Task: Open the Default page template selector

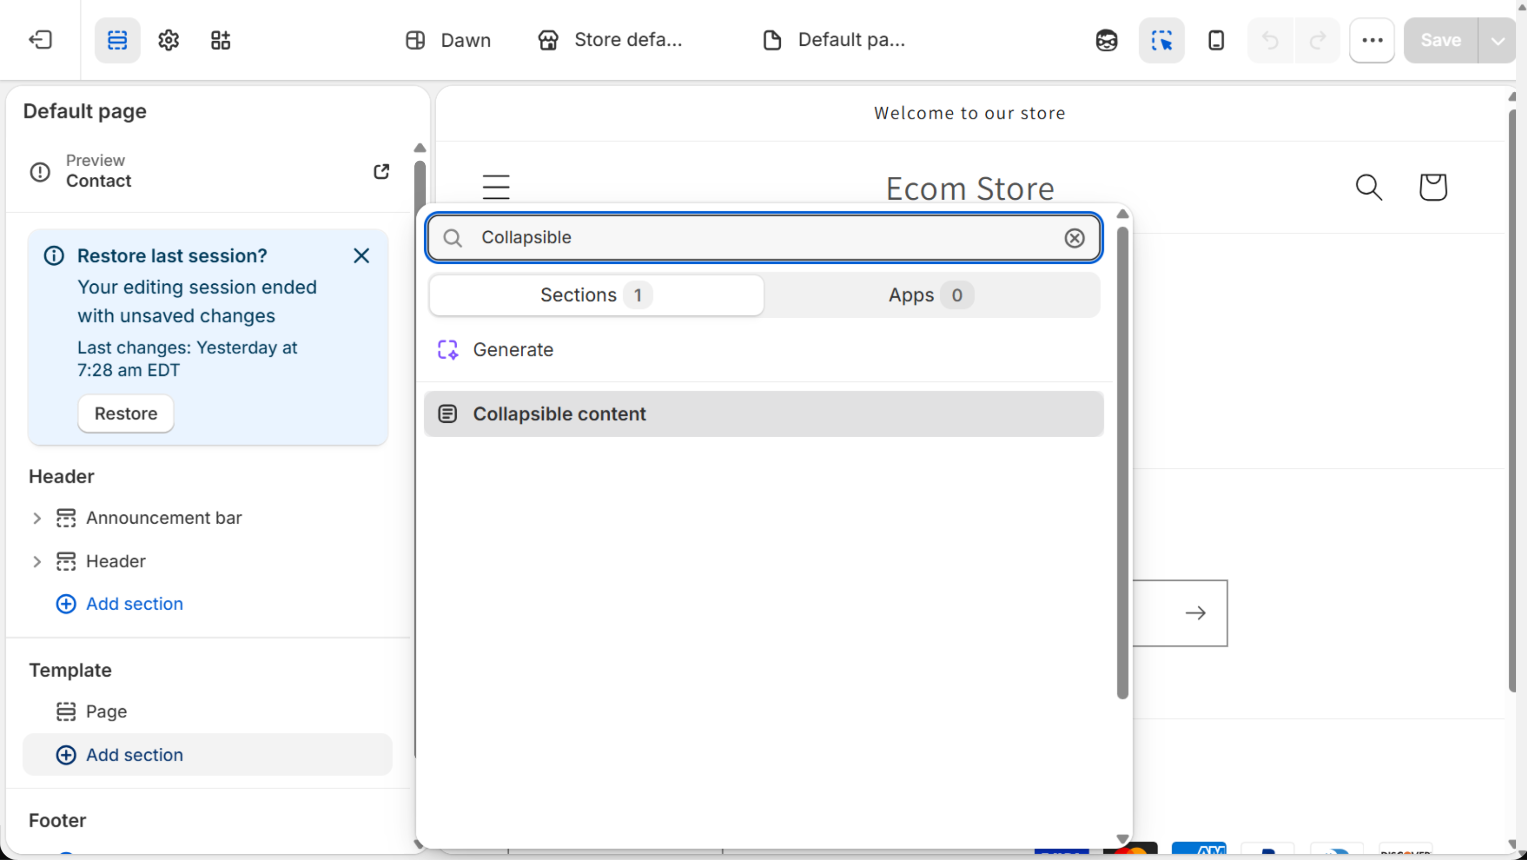Action: coord(833,40)
